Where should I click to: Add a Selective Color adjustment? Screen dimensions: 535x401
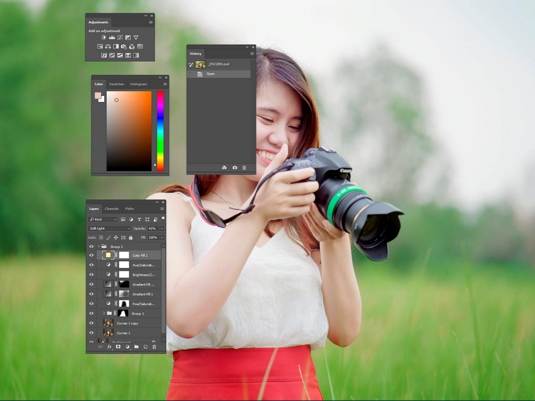[x=128, y=55]
